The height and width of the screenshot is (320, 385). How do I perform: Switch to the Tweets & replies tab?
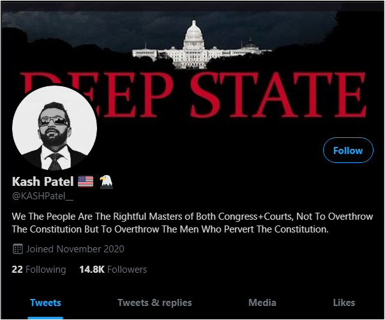tap(155, 303)
